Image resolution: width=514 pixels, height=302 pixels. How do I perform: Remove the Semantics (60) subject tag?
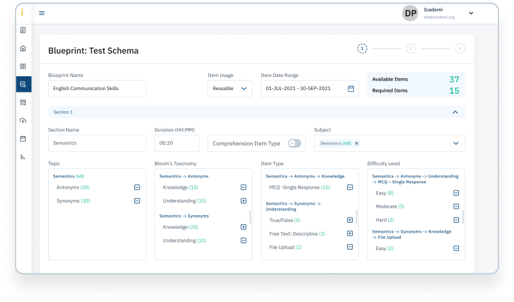356,143
